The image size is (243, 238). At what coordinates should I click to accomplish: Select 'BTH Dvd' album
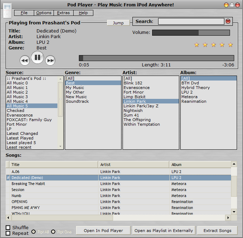[x=209, y=83]
